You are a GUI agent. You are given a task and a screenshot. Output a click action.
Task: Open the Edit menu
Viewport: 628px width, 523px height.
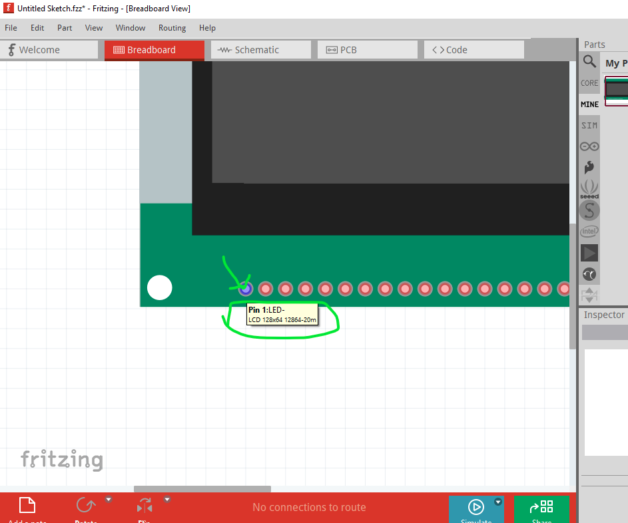[x=37, y=27]
